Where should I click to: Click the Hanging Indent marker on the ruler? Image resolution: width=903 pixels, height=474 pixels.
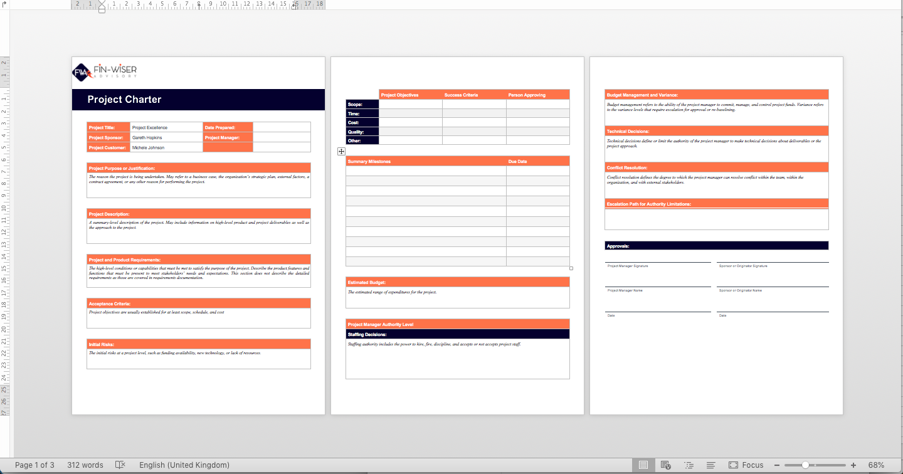pyautogui.click(x=102, y=8)
